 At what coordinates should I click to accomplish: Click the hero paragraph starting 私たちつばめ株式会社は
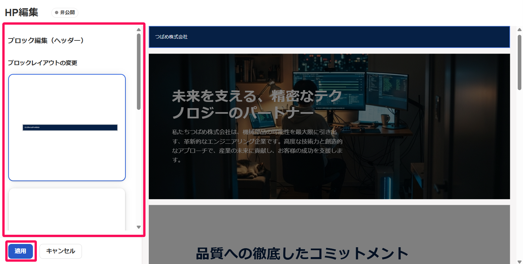point(257,146)
